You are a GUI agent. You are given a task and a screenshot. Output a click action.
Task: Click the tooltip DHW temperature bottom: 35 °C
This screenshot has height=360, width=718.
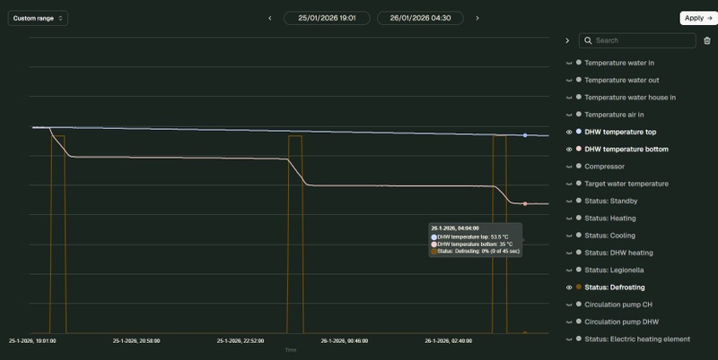[x=472, y=244]
